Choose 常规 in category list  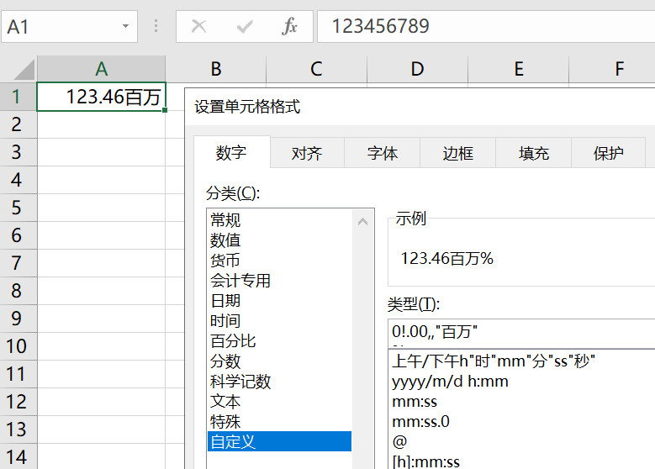pos(225,220)
